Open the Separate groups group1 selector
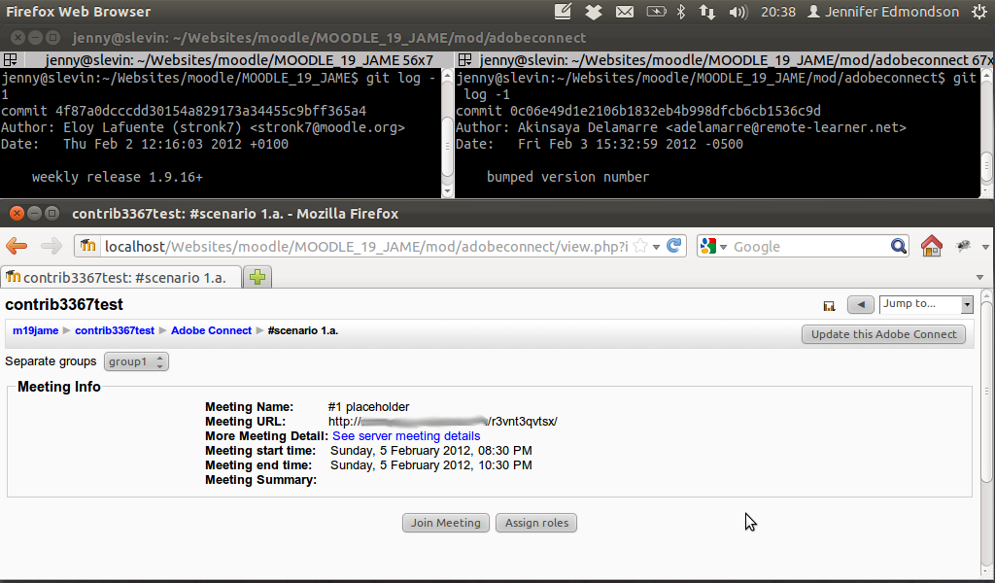 136,361
